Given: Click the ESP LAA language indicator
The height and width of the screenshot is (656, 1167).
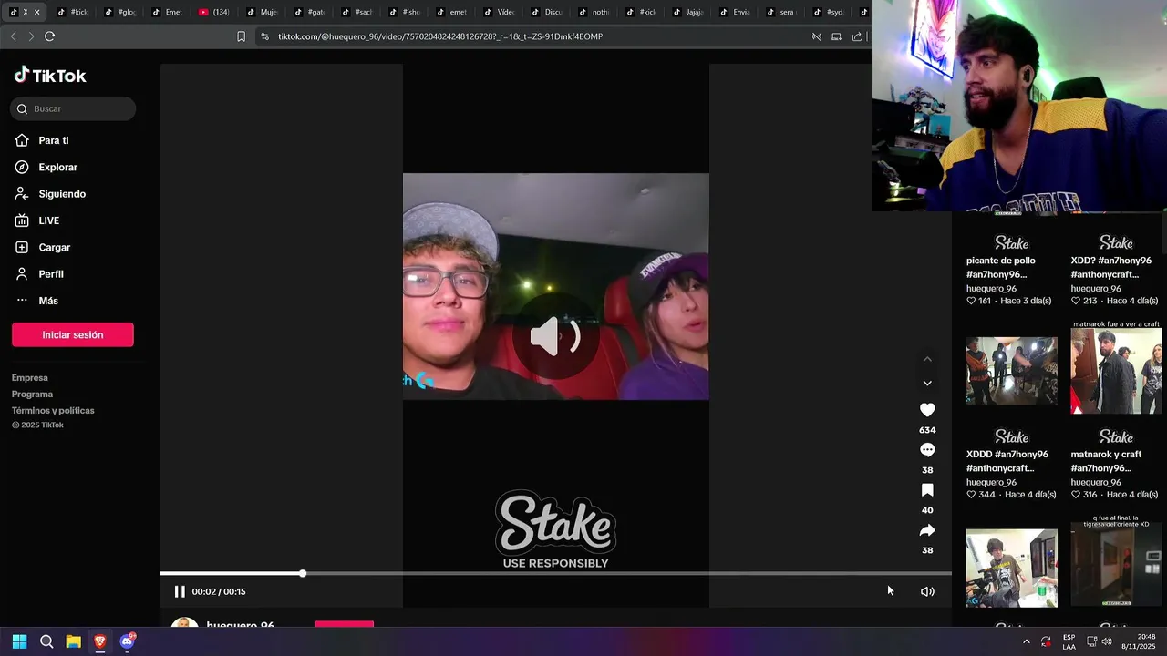Looking at the screenshot, I should (x=1069, y=641).
